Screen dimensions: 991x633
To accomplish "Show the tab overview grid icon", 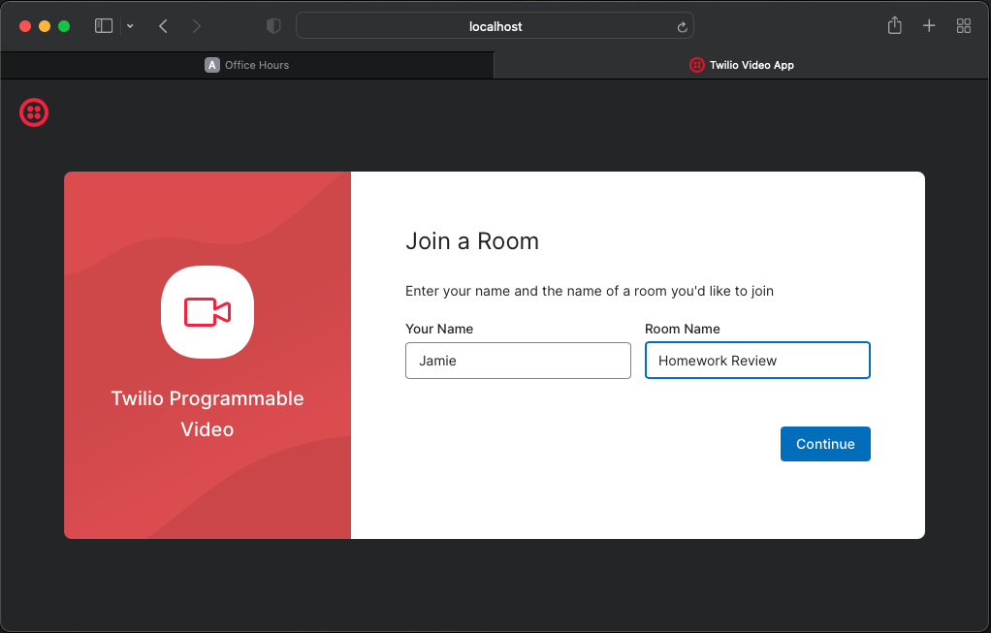I will tap(964, 26).
